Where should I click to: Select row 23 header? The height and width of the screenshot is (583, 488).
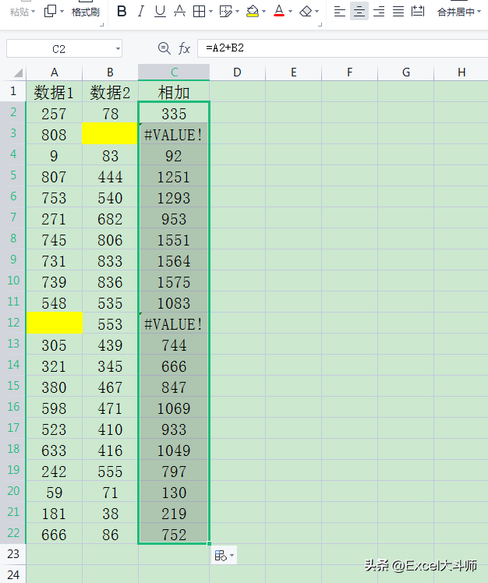click(13, 554)
